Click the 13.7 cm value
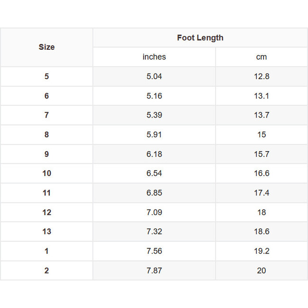 (262, 115)
